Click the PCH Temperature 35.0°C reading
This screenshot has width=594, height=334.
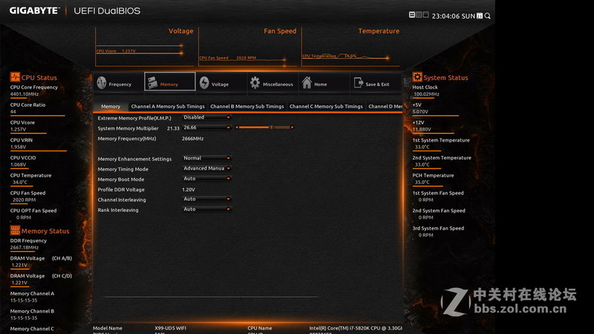pos(422,182)
